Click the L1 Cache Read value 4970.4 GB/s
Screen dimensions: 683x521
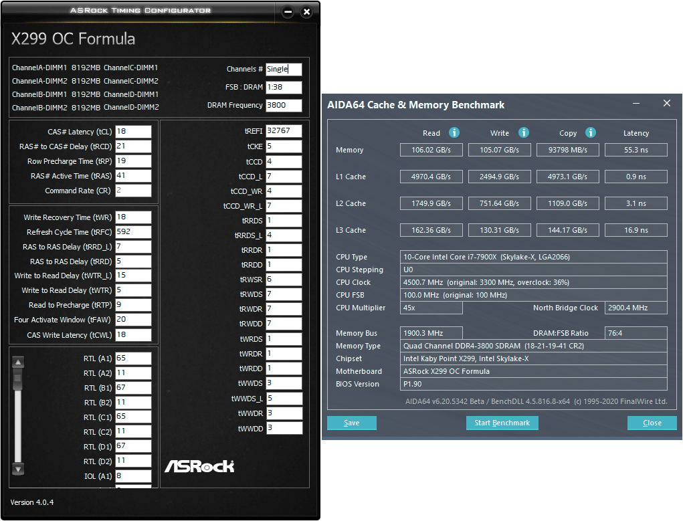click(x=431, y=177)
